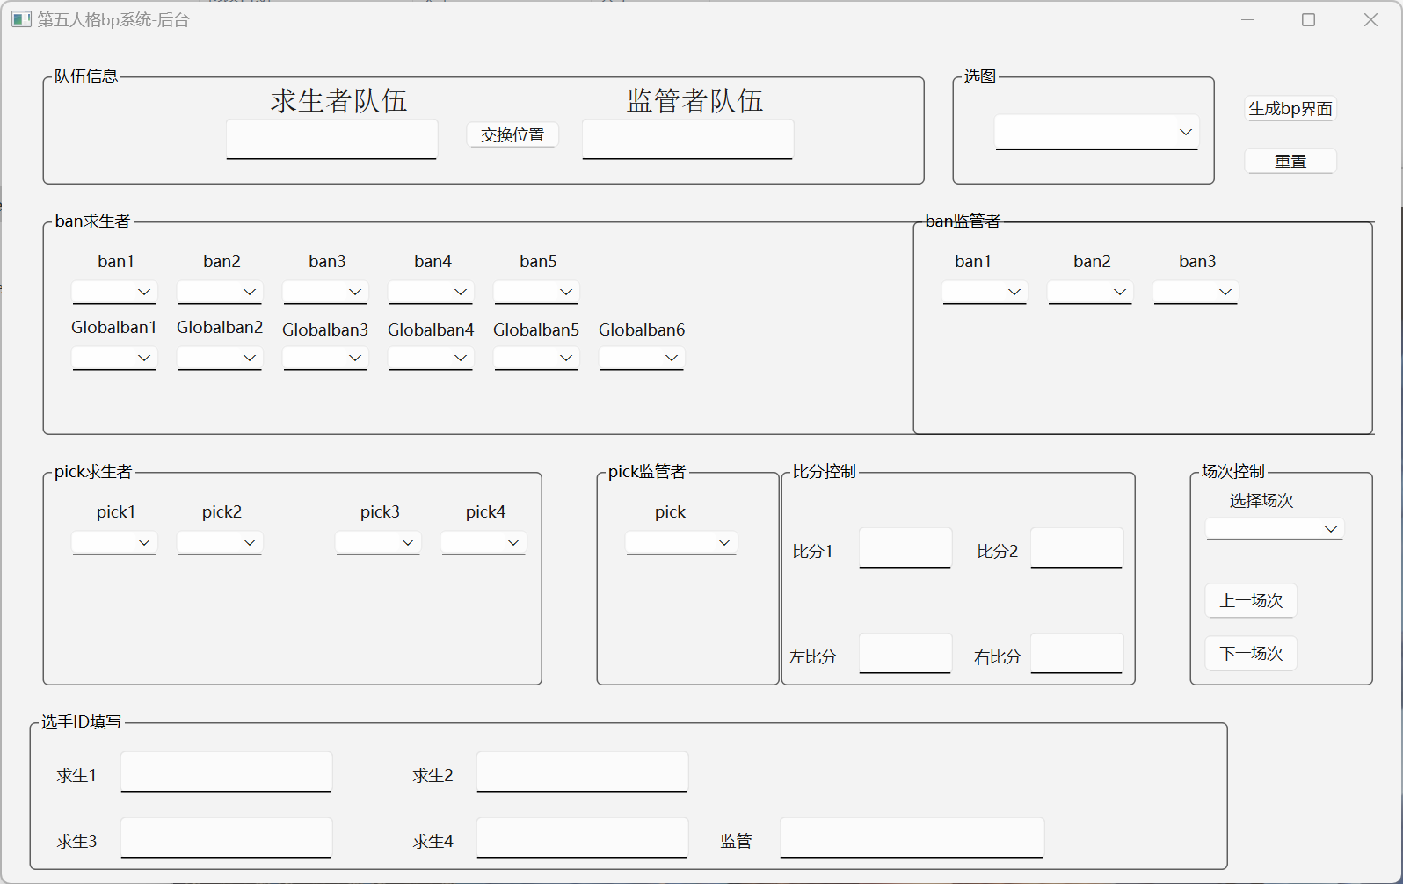The width and height of the screenshot is (1403, 884).
Task: Open the 选择场次 dropdown
Action: coord(1275,529)
